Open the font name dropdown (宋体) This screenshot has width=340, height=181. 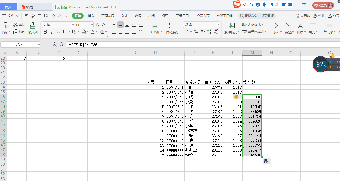73,25
